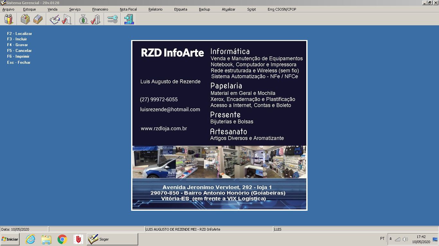
Task: Open the product box toolbar icon
Action: pyautogui.click(x=25, y=19)
